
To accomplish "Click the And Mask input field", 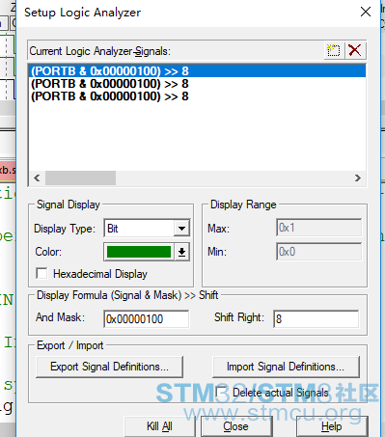I will click(x=147, y=319).
